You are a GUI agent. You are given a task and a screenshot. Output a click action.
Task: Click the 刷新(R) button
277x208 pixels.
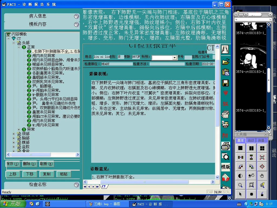pos(46,164)
